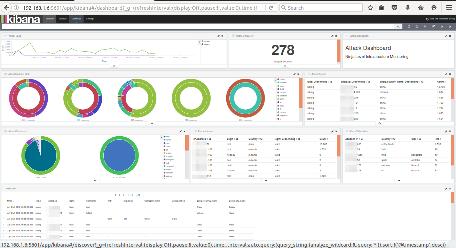The height and width of the screenshot is (248, 456).
Task: Open the Settings tab
Action: point(90,19)
